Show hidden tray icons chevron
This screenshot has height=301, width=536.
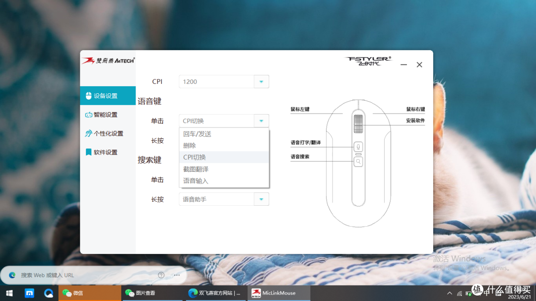pyautogui.click(x=450, y=293)
